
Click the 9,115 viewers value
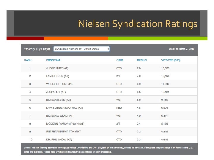click(x=164, y=100)
